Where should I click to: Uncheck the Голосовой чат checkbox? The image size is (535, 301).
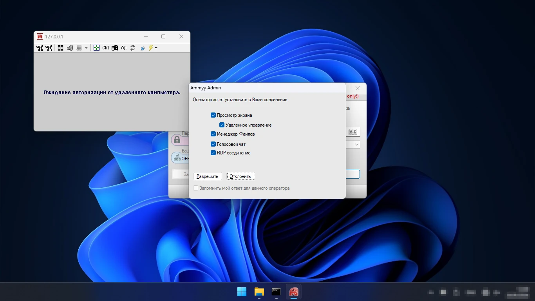click(x=213, y=144)
